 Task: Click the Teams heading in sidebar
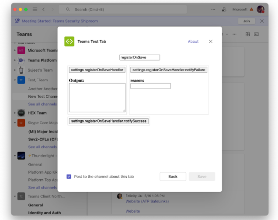(x=24, y=34)
